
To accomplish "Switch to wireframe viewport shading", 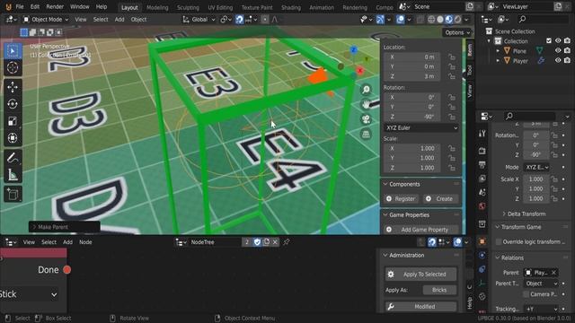I will [431, 20].
